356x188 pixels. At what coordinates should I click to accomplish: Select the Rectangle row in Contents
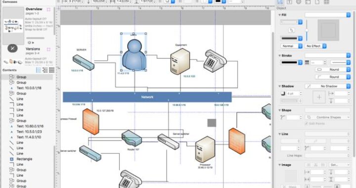tap(28, 159)
